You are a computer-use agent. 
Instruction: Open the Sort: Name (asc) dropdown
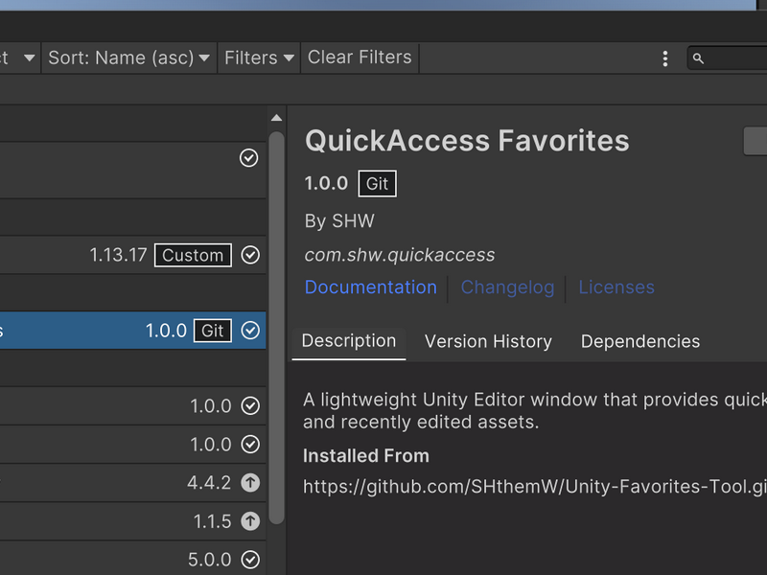click(129, 57)
